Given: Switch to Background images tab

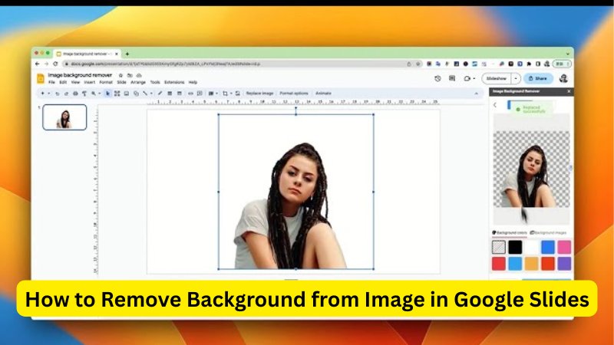Looking at the screenshot, I should (548, 233).
